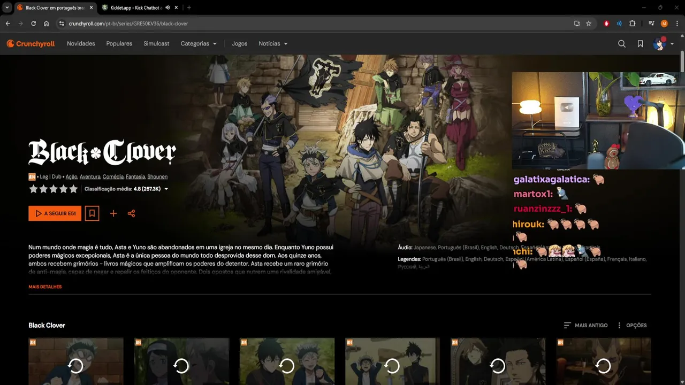Close the Kicklet.app tab
The height and width of the screenshot is (385, 685).
(x=177, y=7)
